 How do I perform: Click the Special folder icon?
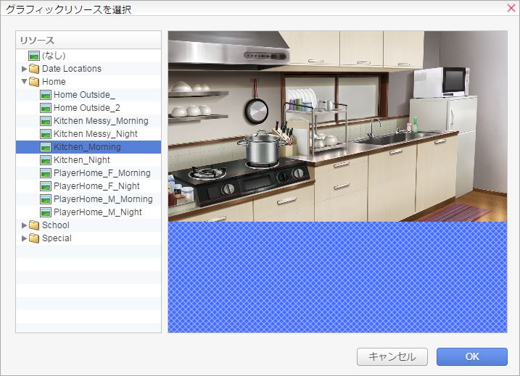(34, 238)
